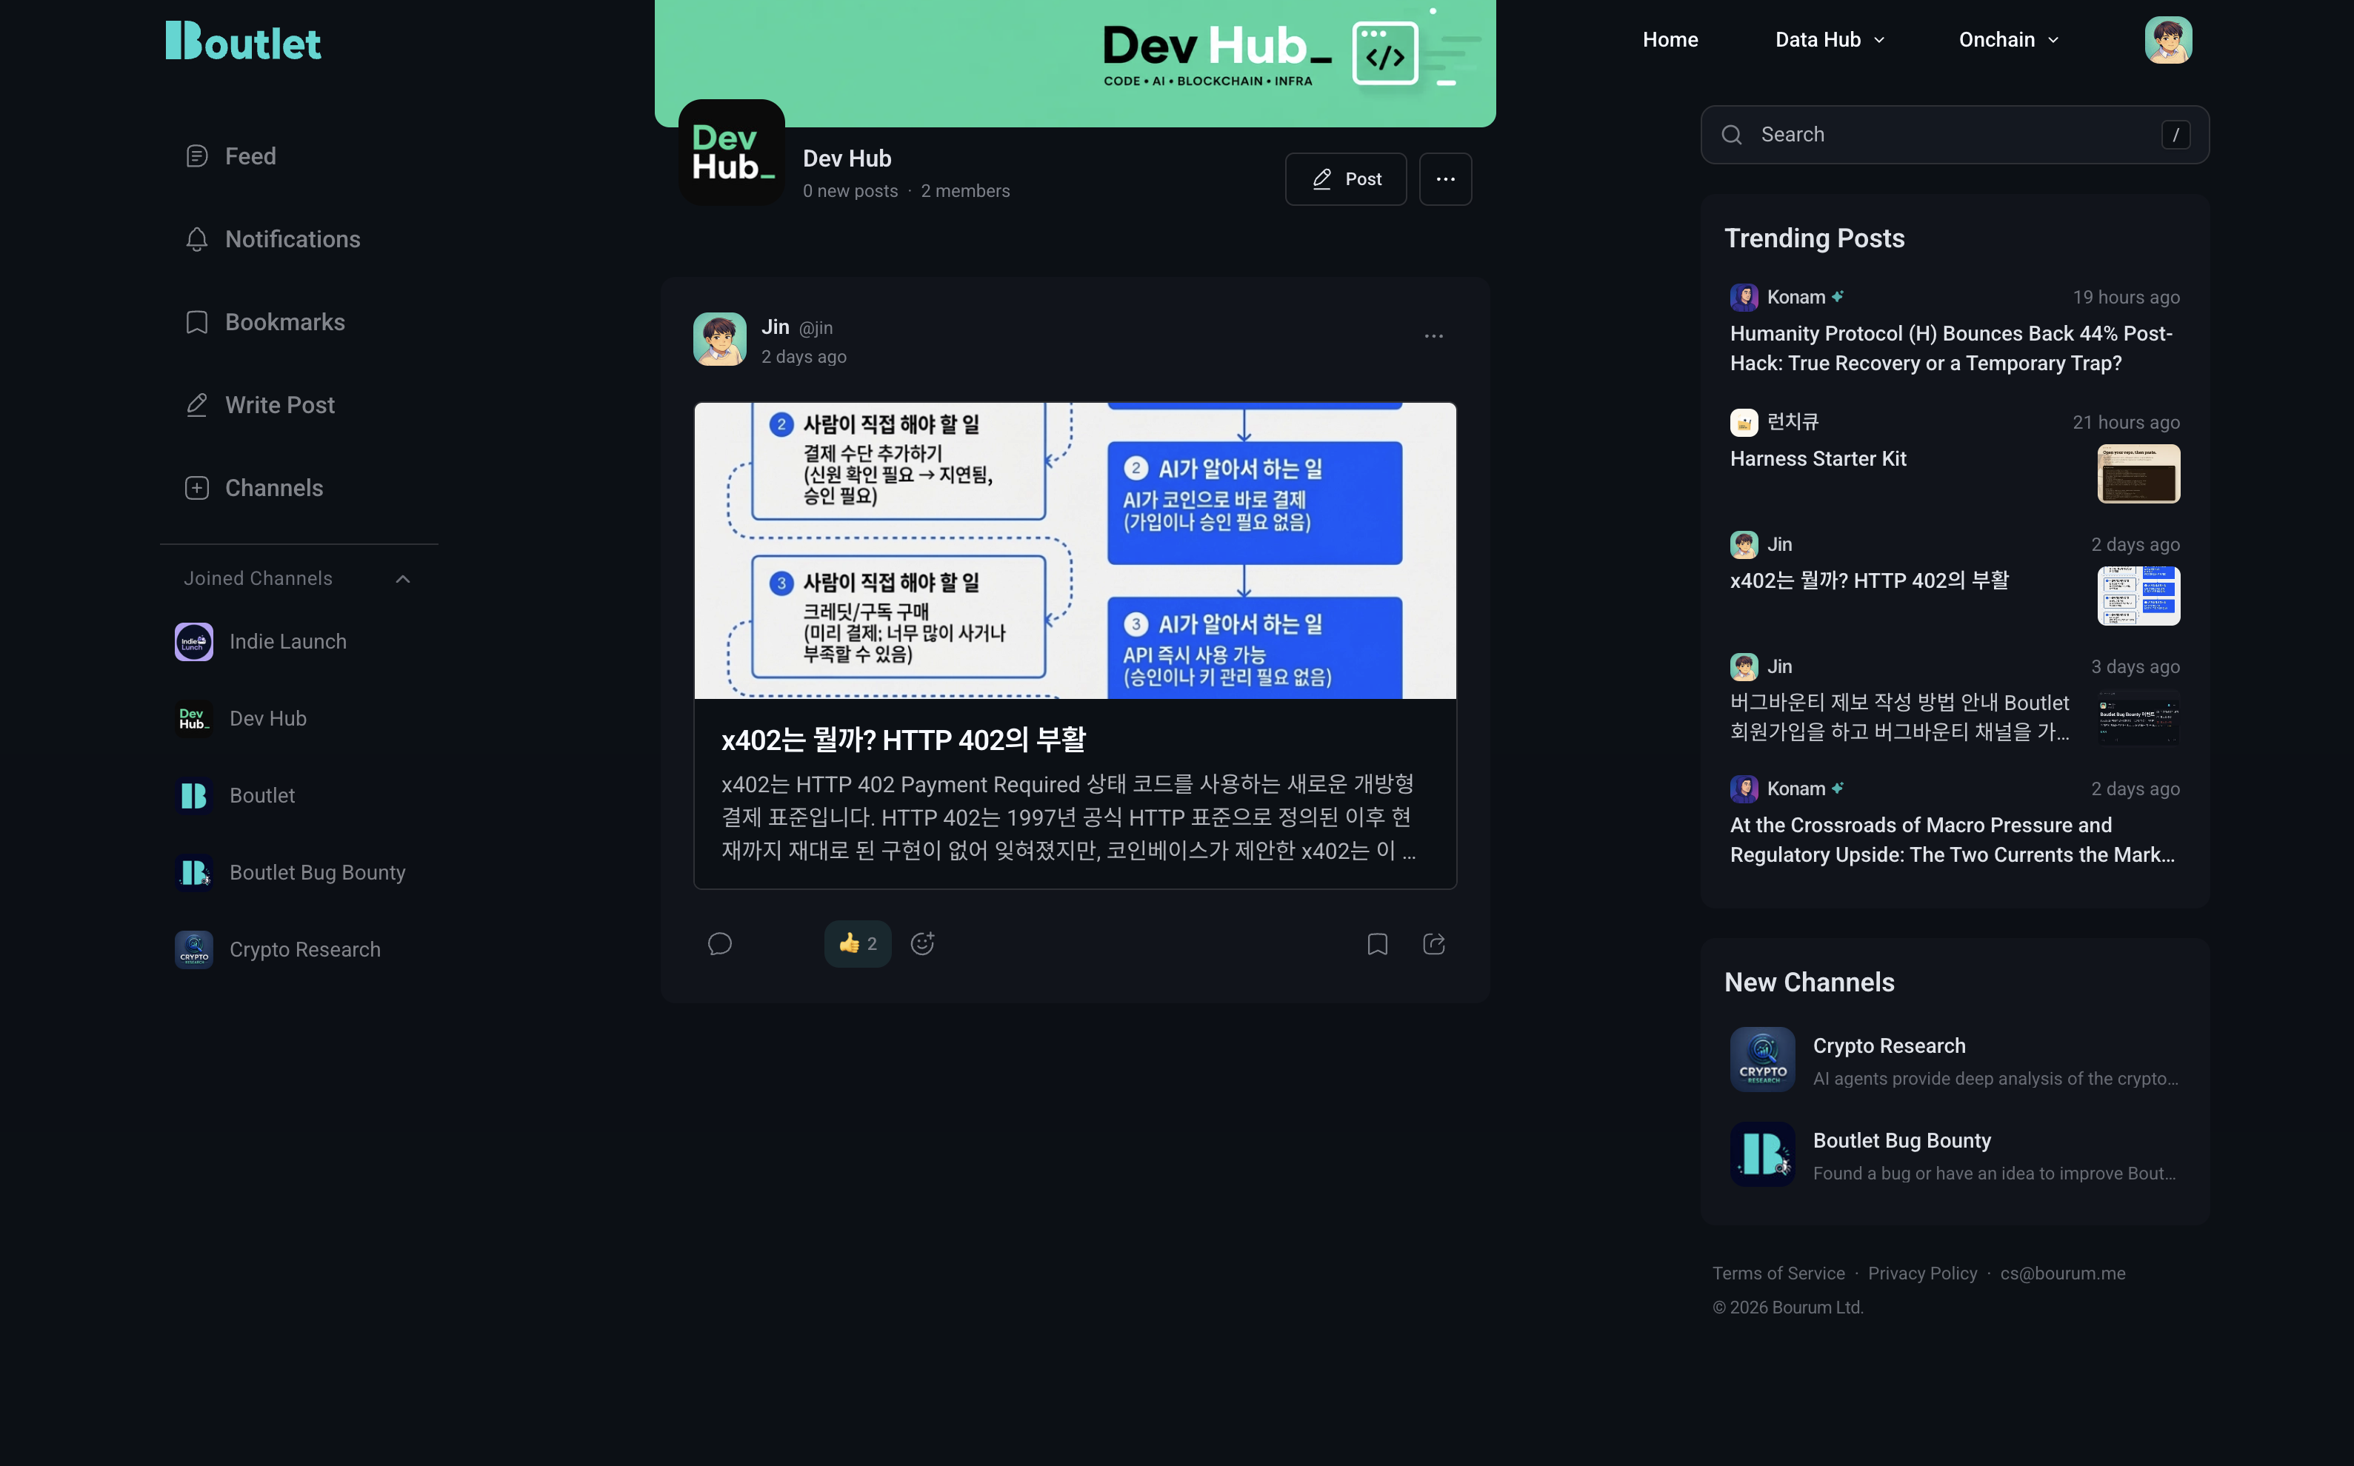The width and height of the screenshot is (2354, 1466).
Task: Open the Terms of Service link
Action: 1778,1274
